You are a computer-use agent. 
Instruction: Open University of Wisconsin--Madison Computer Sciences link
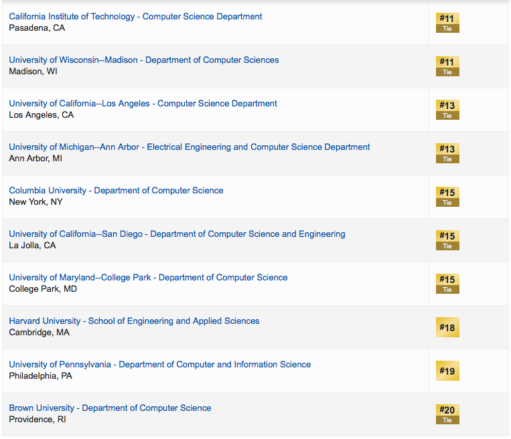click(x=143, y=60)
